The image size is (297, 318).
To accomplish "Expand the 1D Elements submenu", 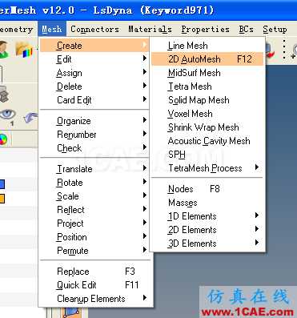I will (x=207, y=216).
